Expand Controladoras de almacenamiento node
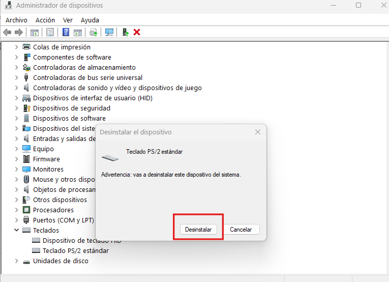The width and height of the screenshot is (389, 282). [16, 67]
